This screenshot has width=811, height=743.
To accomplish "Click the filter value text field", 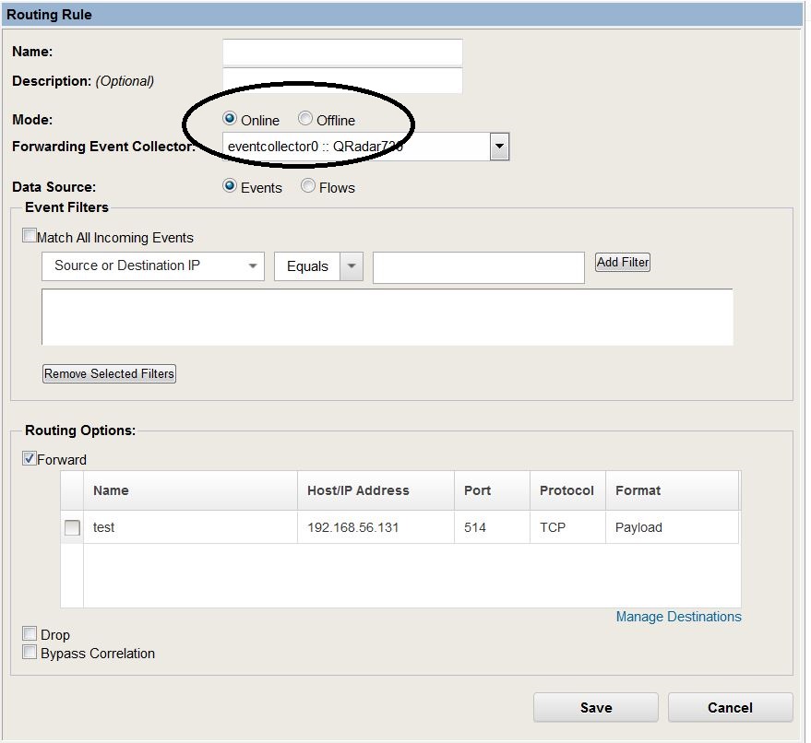I will coord(479,267).
